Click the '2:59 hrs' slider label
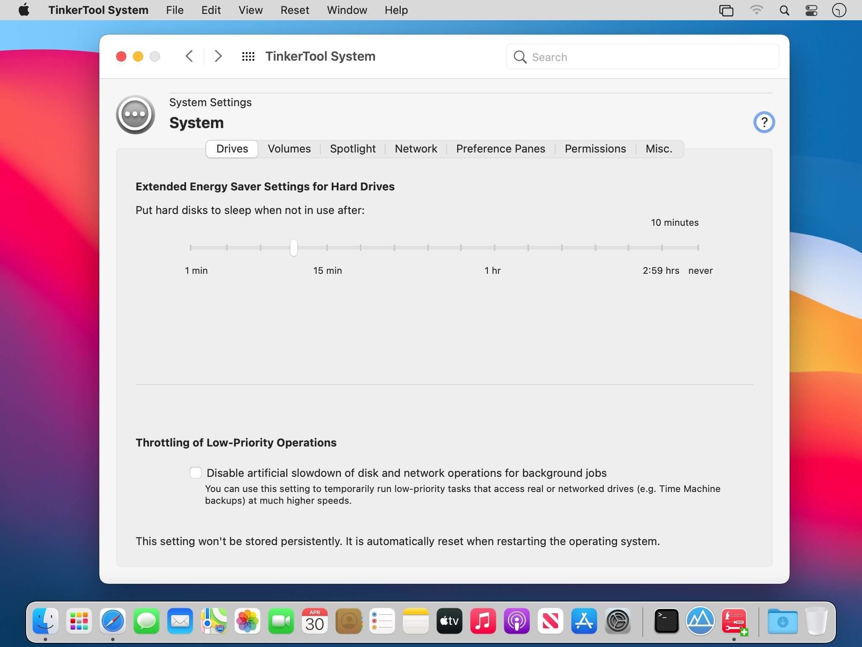 pyautogui.click(x=661, y=270)
